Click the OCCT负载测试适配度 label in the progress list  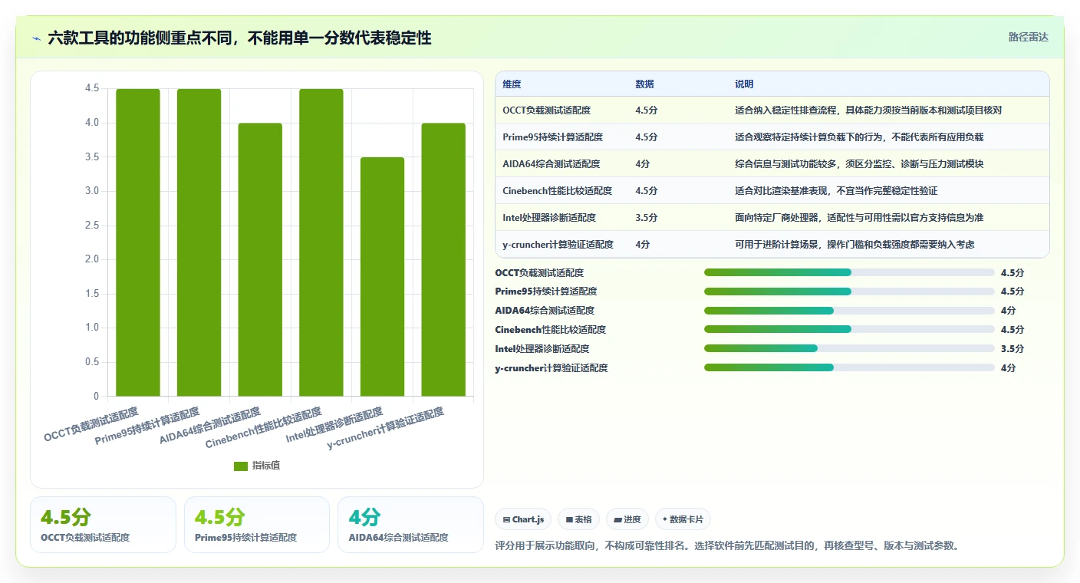tap(539, 273)
